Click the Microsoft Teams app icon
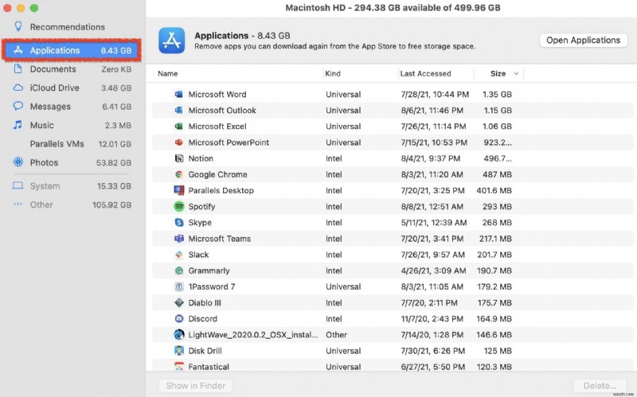Screen dimensions: 637x397 [x=178, y=239]
